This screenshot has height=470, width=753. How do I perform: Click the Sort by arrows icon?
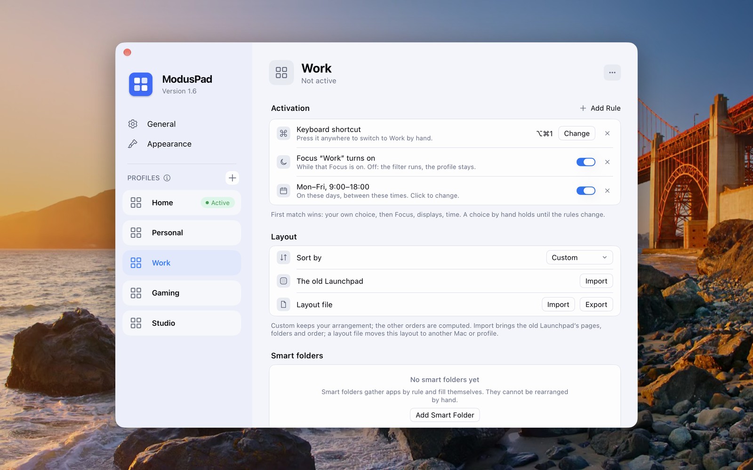click(283, 258)
